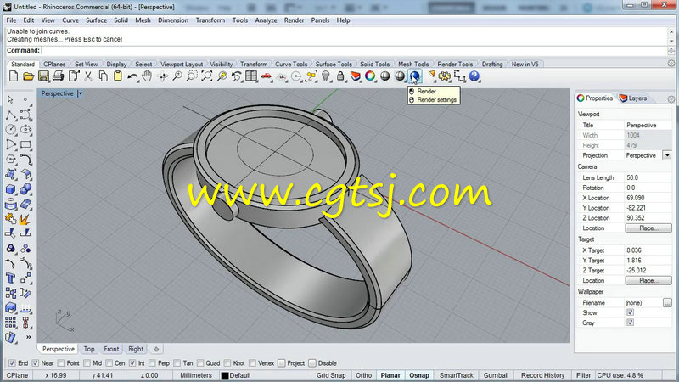The image size is (679, 382).
Task: Open the Surface menu
Action: point(96,20)
